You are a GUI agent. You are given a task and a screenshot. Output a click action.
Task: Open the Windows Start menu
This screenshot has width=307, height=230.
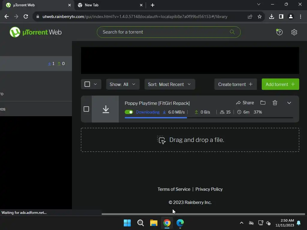(127, 223)
